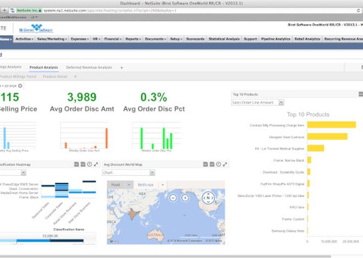Click the site favicon in address bar
363x258 pixels.
[13, 10]
